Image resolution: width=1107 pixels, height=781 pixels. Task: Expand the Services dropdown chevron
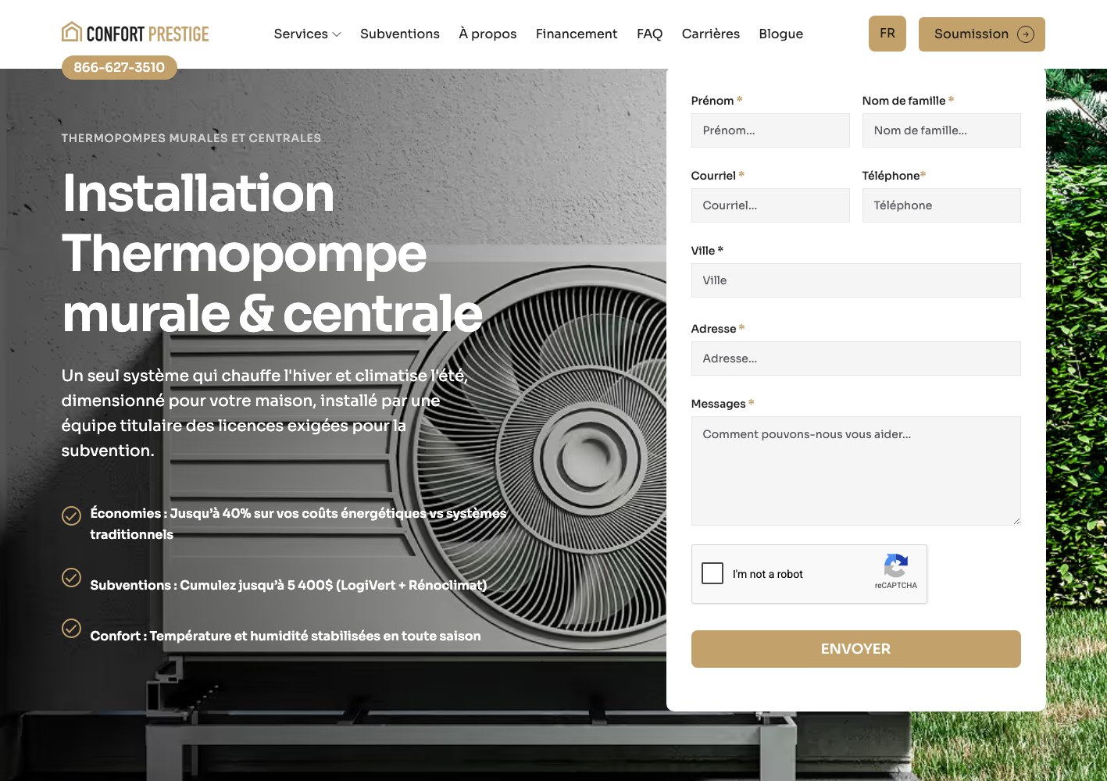click(x=337, y=34)
